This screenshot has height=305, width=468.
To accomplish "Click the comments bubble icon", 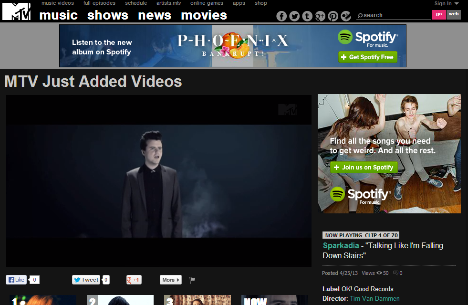I will coord(395,273).
